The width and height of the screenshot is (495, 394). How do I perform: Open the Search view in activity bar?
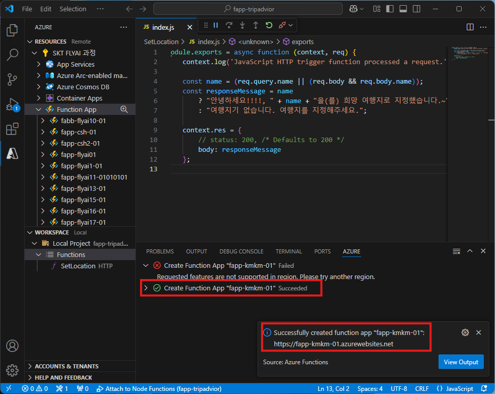point(12,54)
